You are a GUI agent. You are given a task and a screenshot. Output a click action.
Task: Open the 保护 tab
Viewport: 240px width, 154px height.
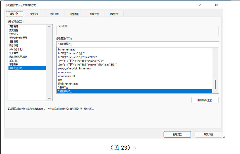click(x=114, y=14)
